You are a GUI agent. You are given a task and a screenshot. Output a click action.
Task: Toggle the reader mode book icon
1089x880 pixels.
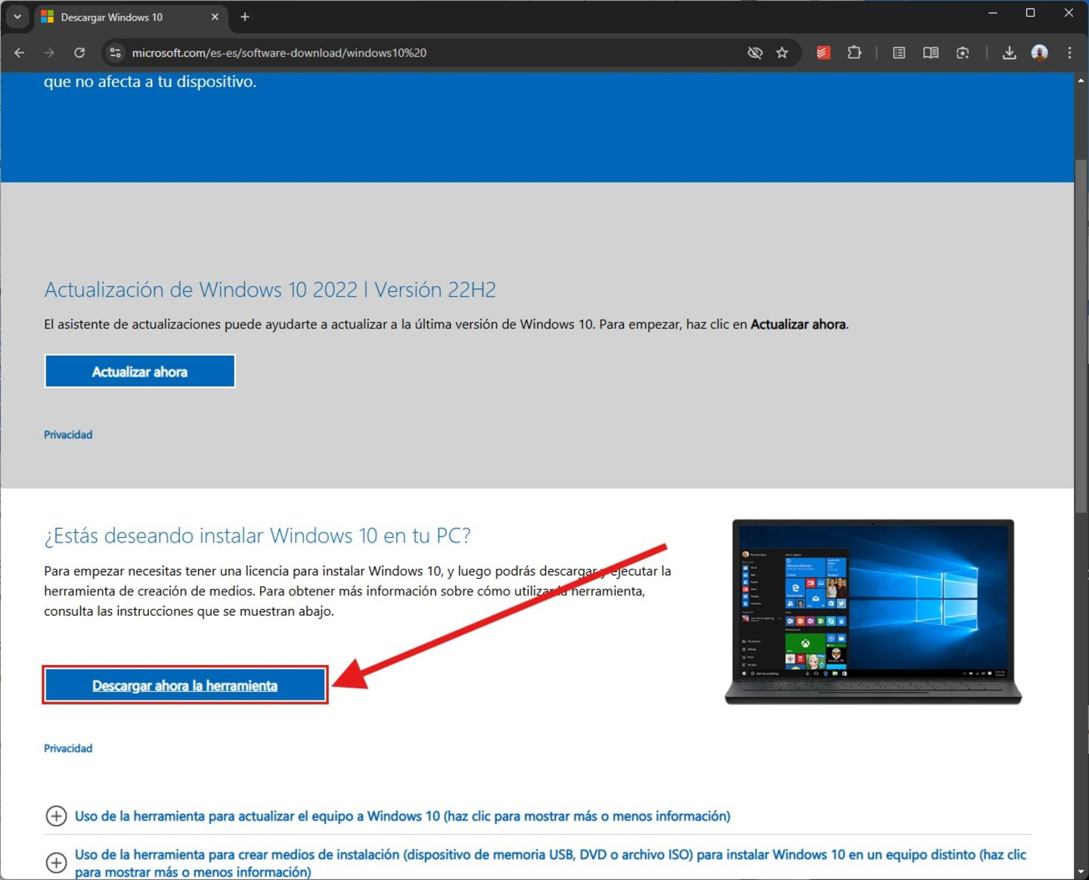point(931,53)
